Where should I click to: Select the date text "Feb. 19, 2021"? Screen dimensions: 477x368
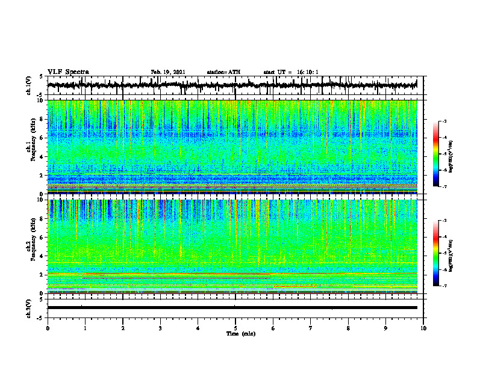pyautogui.click(x=168, y=72)
